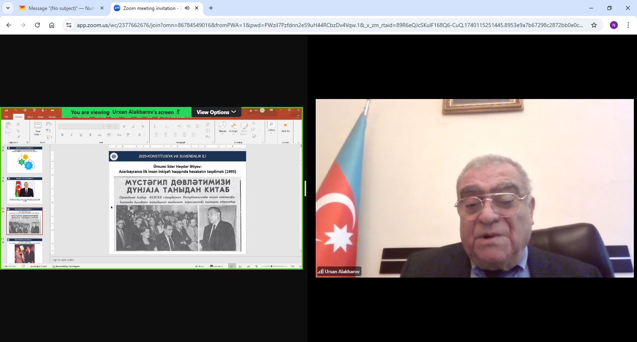
Task: Open the Chrome profile N avatar
Action: point(614,25)
